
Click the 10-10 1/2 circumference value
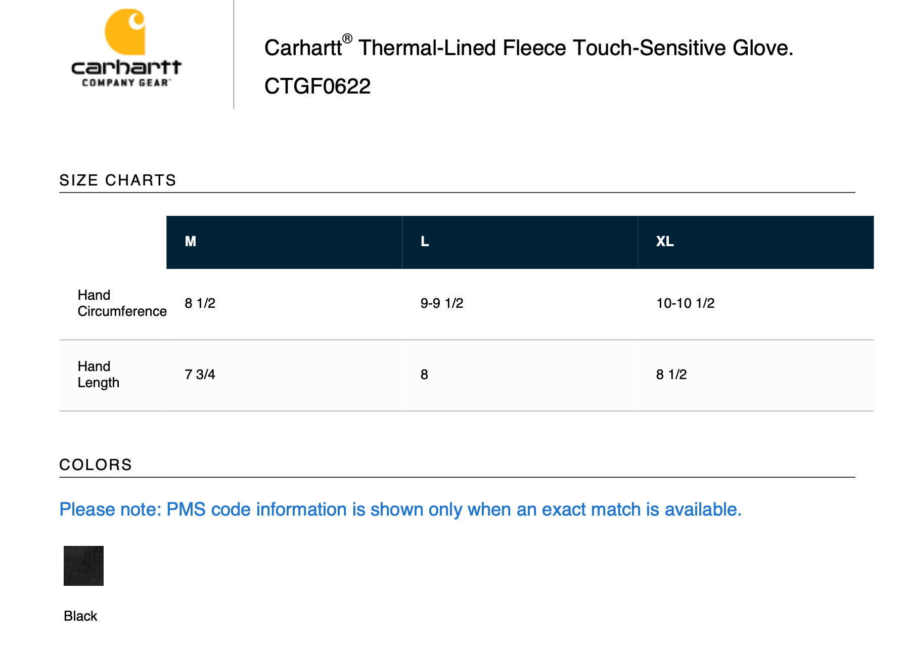coord(685,303)
